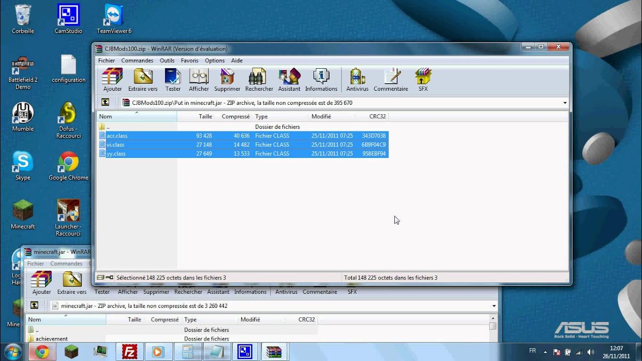Select the acr.class file row
642x361 pixels.
pyautogui.click(x=243, y=136)
